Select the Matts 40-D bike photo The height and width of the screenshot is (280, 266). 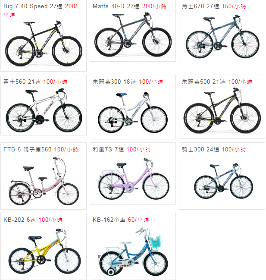(133, 35)
